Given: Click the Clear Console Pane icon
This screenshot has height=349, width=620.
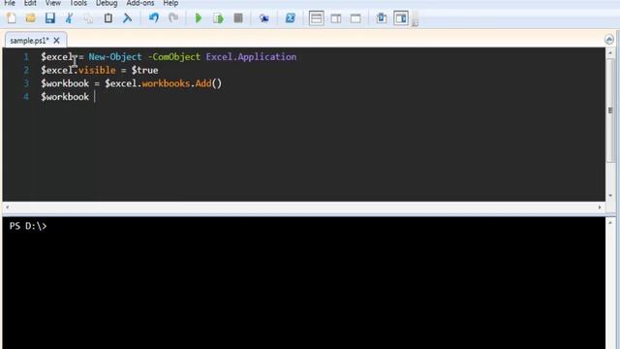Looking at the screenshot, I should tap(127, 17).
